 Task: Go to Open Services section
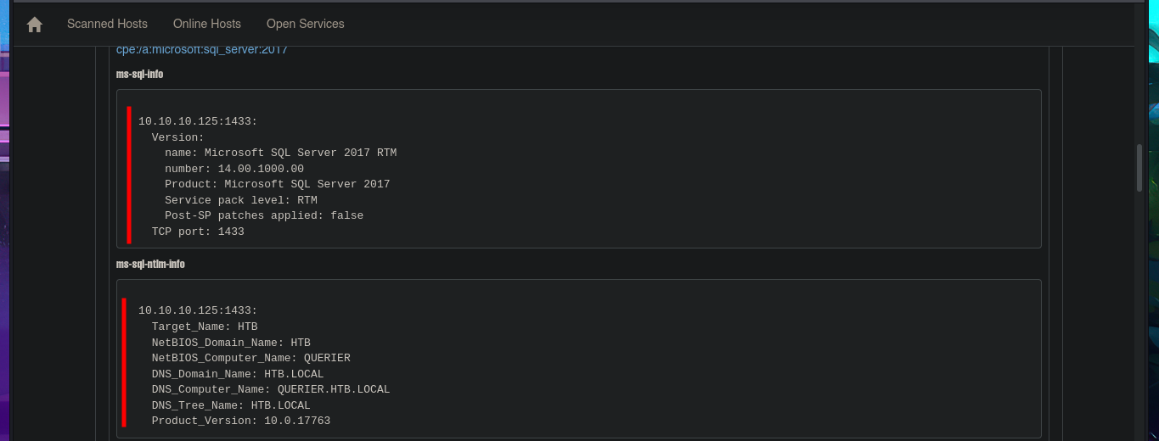pos(306,24)
